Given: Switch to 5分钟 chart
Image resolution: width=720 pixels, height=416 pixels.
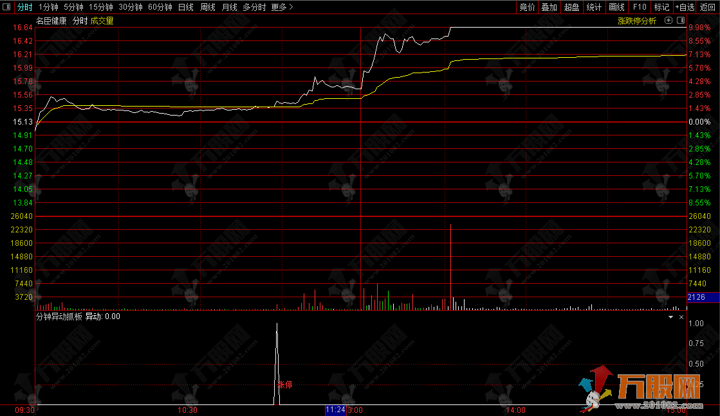Looking at the screenshot, I should [x=73, y=7].
